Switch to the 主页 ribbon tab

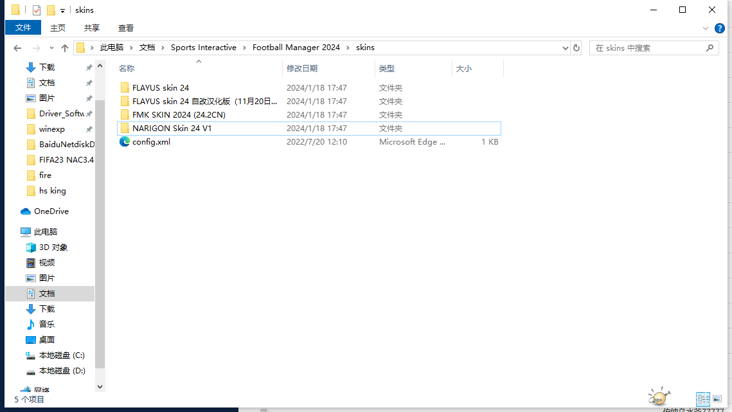(57, 28)
